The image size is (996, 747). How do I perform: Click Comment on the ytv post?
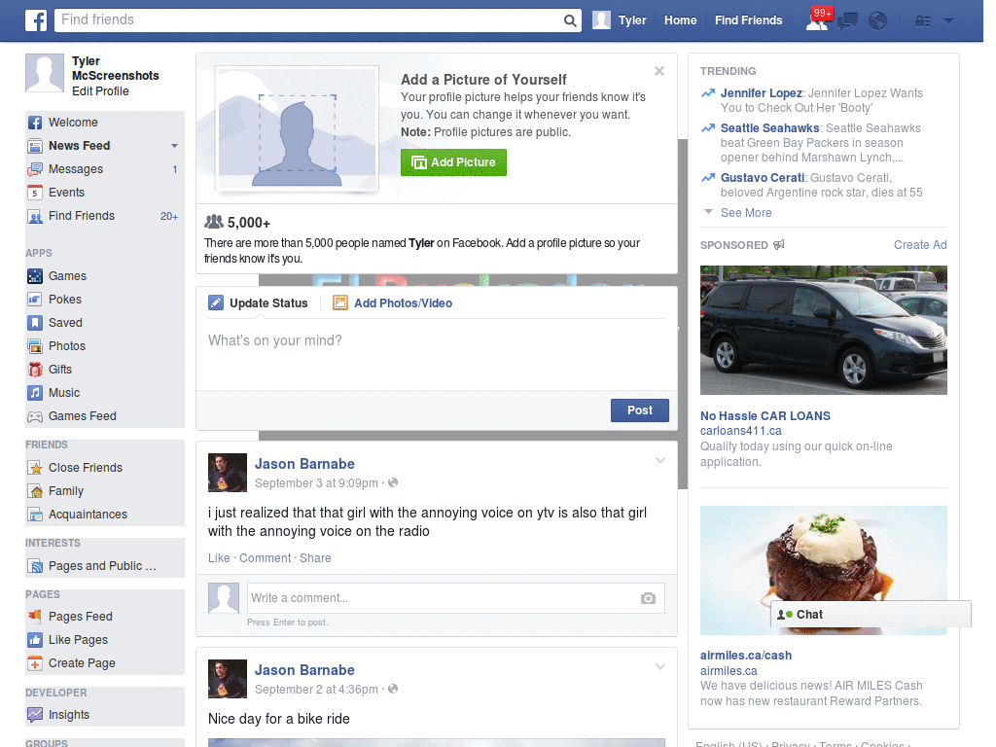265,557
